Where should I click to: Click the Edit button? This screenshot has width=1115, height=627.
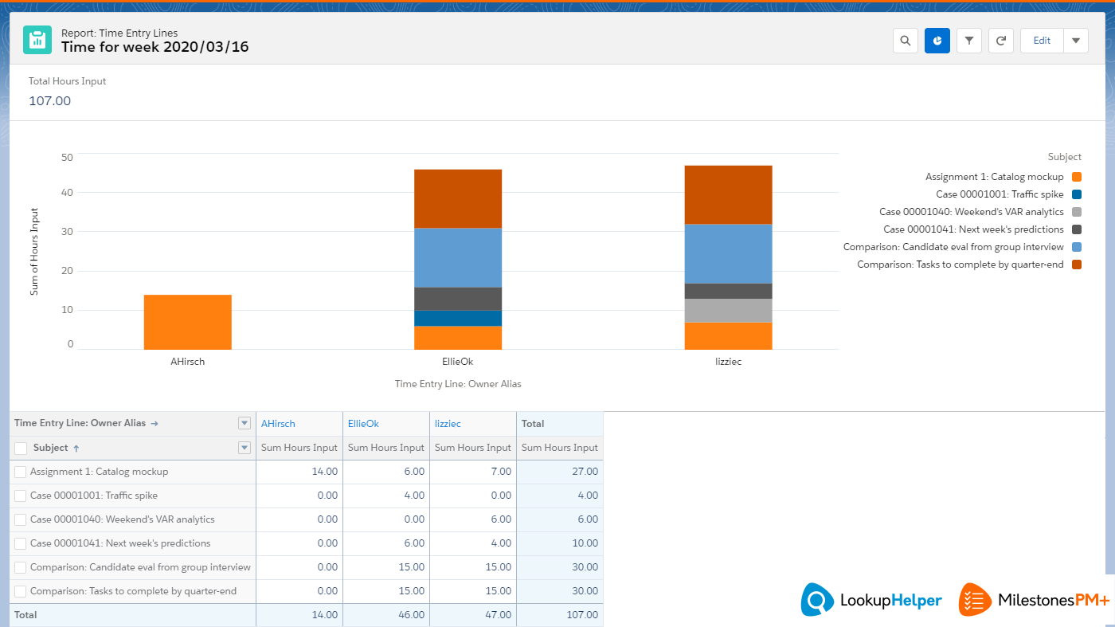click(x=1042, y=41)
